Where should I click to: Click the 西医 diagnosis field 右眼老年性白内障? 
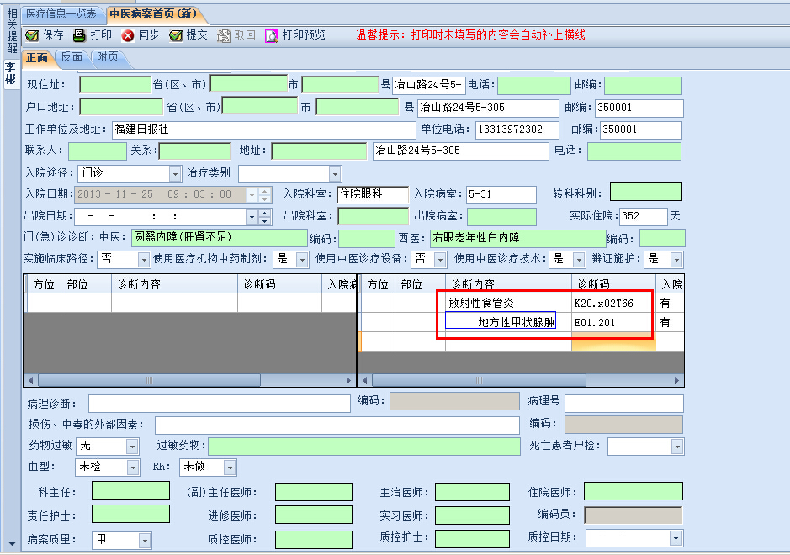[517, 238]
